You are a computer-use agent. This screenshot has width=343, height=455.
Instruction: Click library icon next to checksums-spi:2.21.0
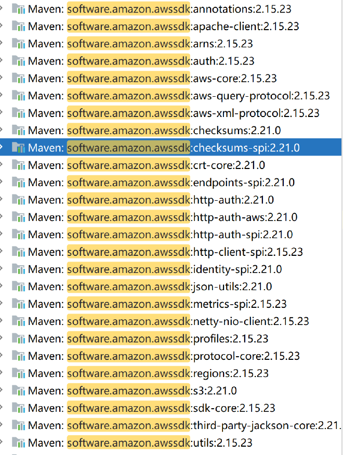click(18, 148)
